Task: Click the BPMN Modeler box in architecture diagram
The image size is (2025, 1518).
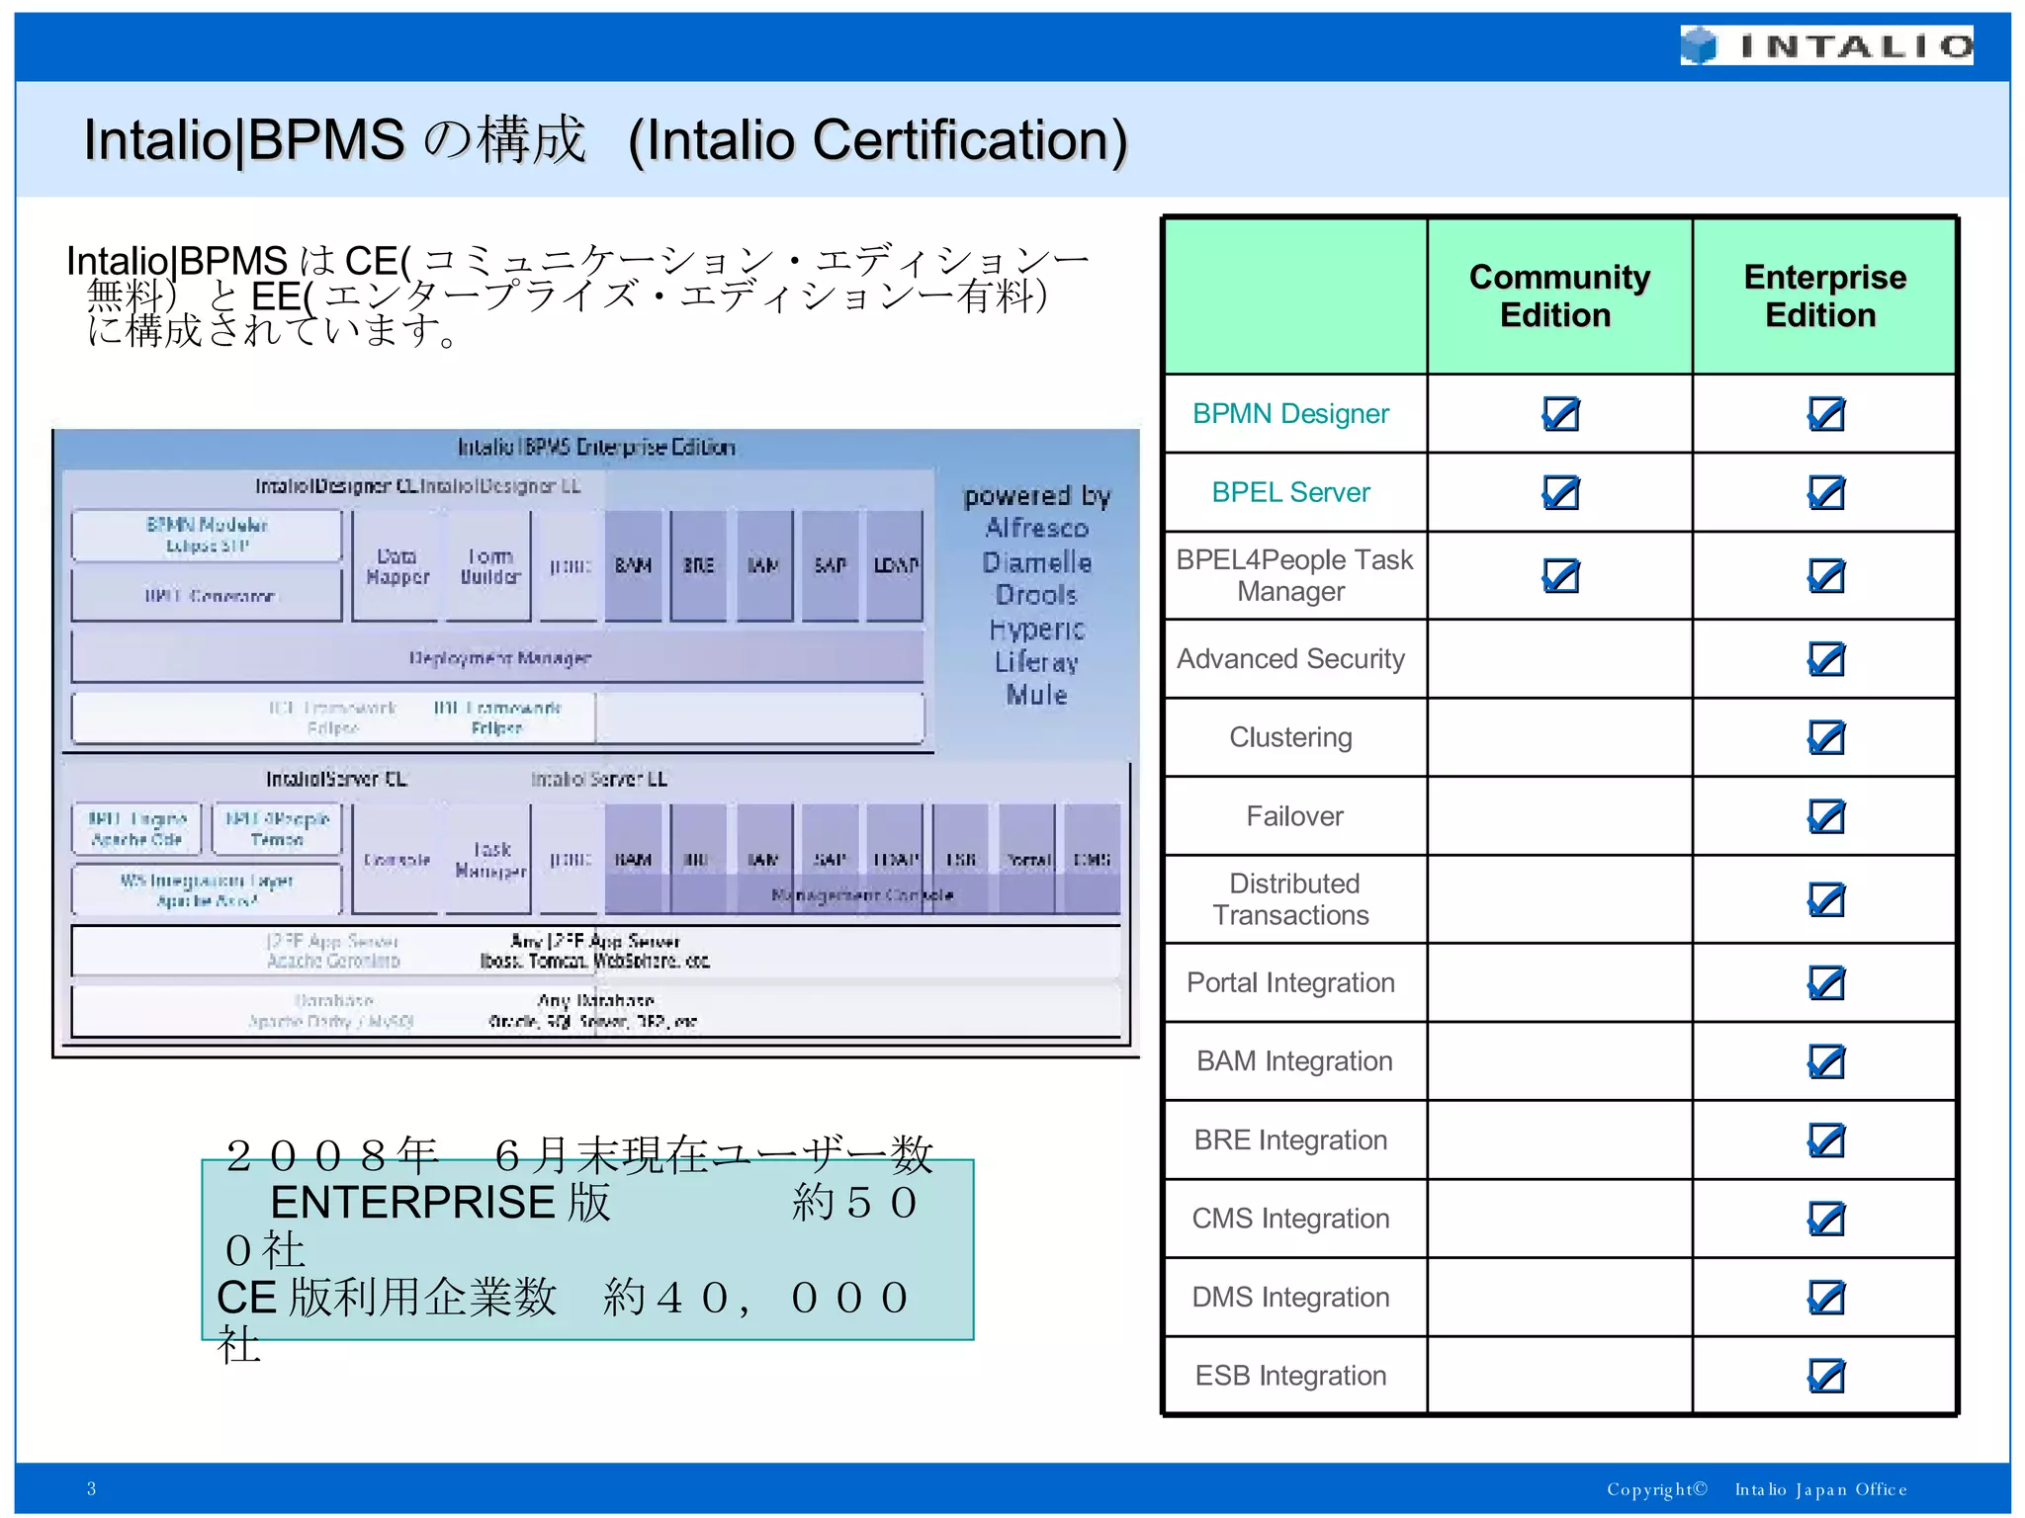Action: pos(207,535)
